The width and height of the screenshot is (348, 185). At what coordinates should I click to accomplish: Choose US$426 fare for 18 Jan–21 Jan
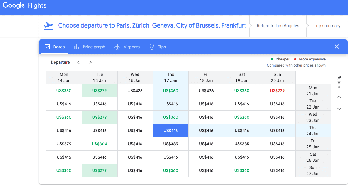pyautogui.click(x=206, y=91)
